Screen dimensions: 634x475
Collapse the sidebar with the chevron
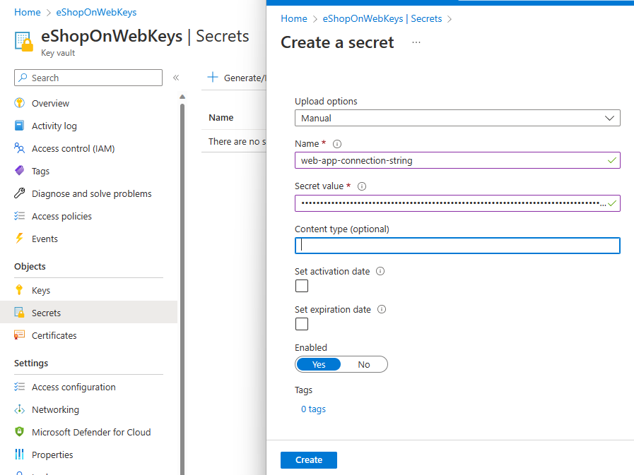click(176, 79)
